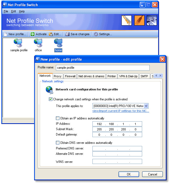
Task: Select the sample profile icon
Action: coord(19,45)
